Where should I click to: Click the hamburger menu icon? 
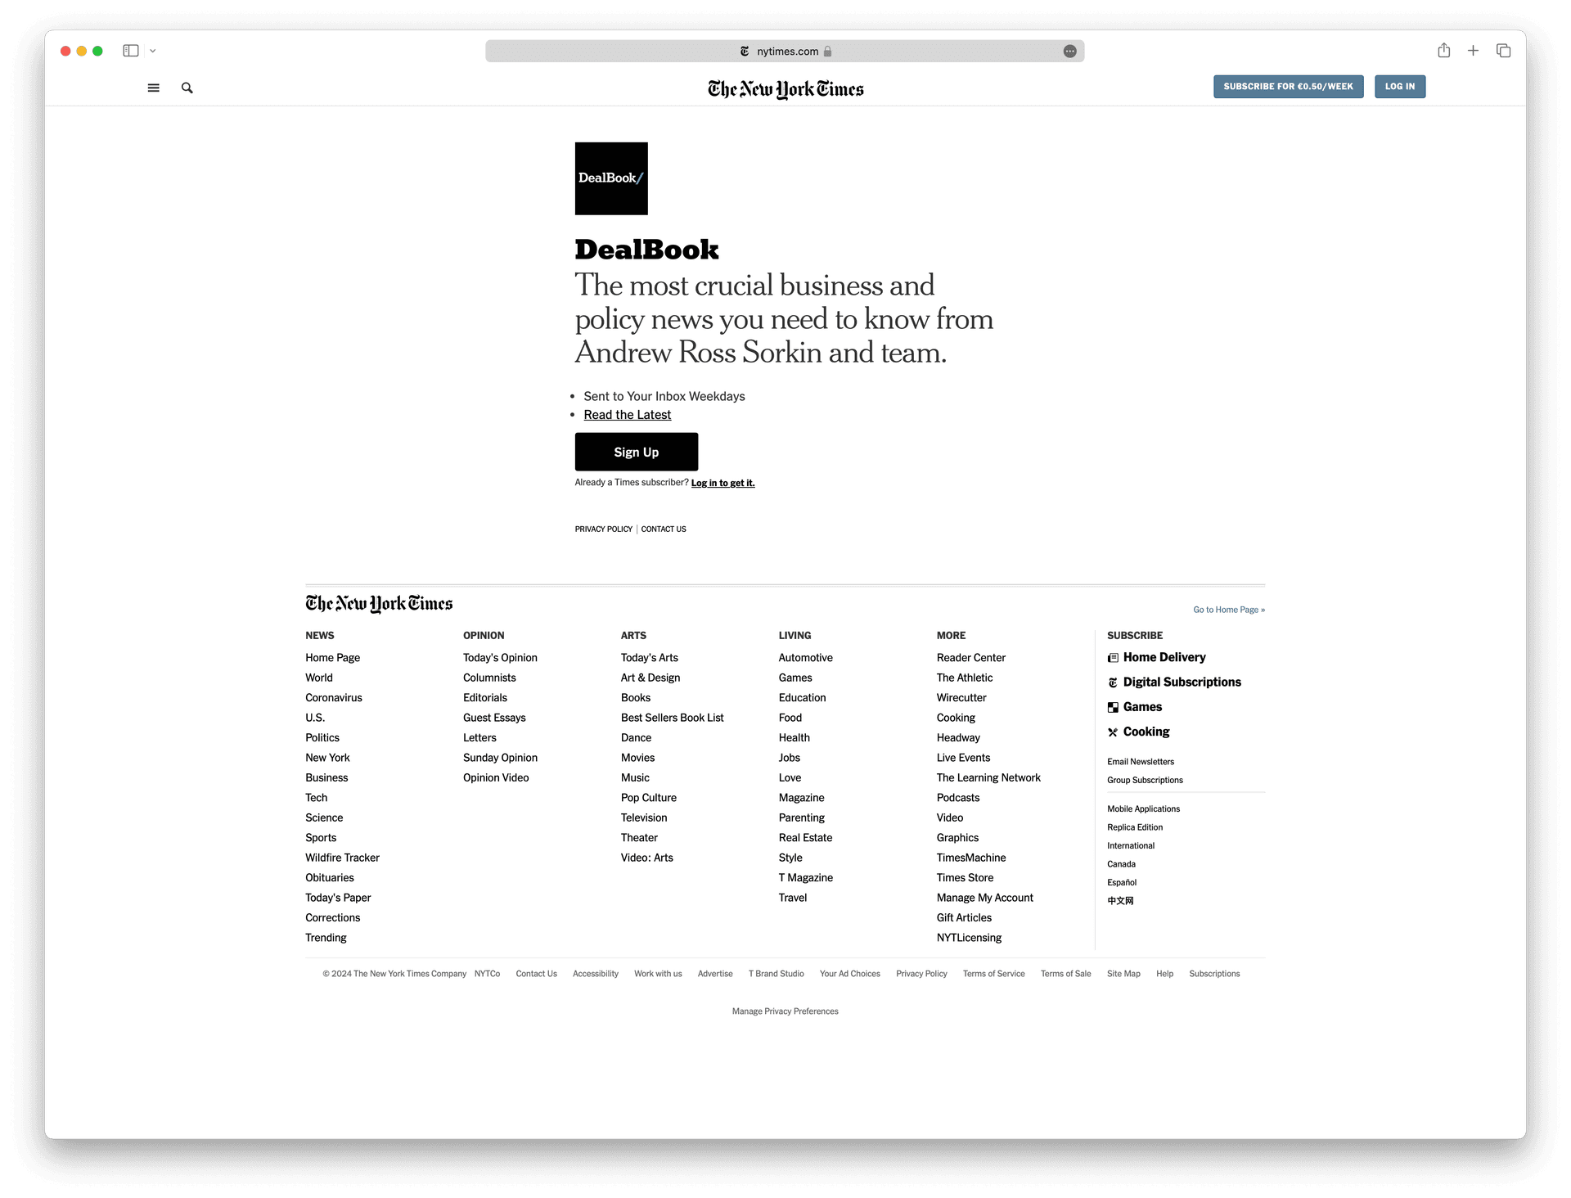[x=154, y=87]
